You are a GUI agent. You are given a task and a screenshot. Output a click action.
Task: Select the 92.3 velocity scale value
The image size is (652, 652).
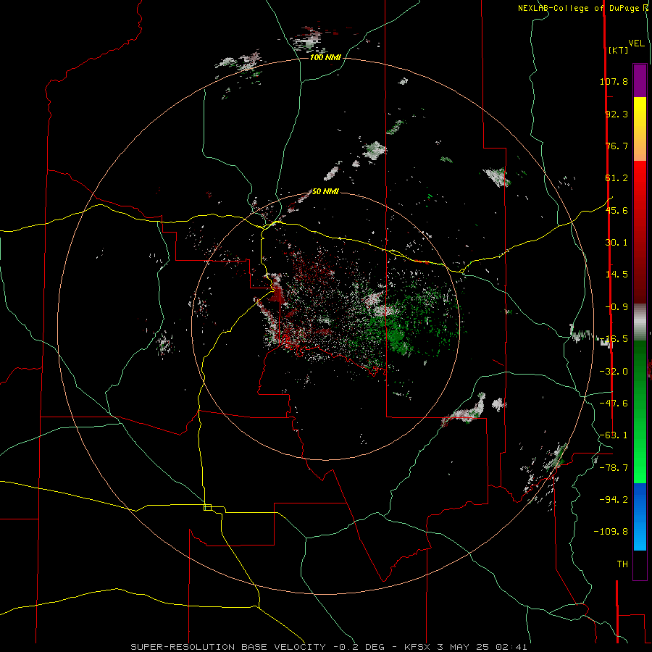click(x=617, y=114)
